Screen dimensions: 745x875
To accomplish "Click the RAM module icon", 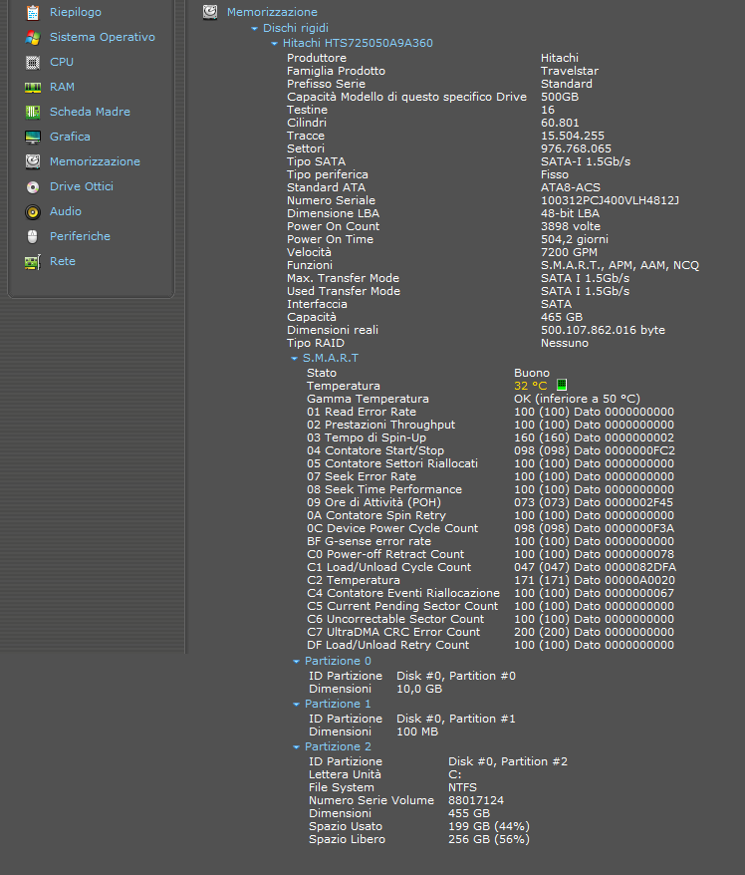I will pyautogui.click(x=33, y=88).
